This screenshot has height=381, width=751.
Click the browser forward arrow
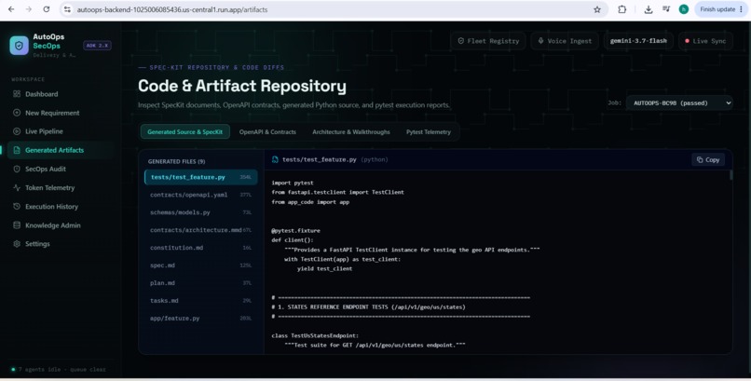click(29, 9)
